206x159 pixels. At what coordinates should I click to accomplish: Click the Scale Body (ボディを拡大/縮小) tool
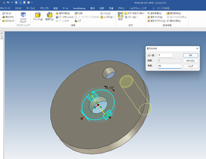tap(134, 13)
